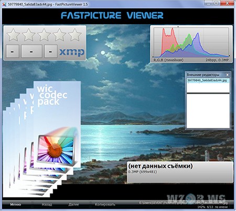
Task: Click the lower empty list box of editors panel
Action: click(x=208, y=111)
